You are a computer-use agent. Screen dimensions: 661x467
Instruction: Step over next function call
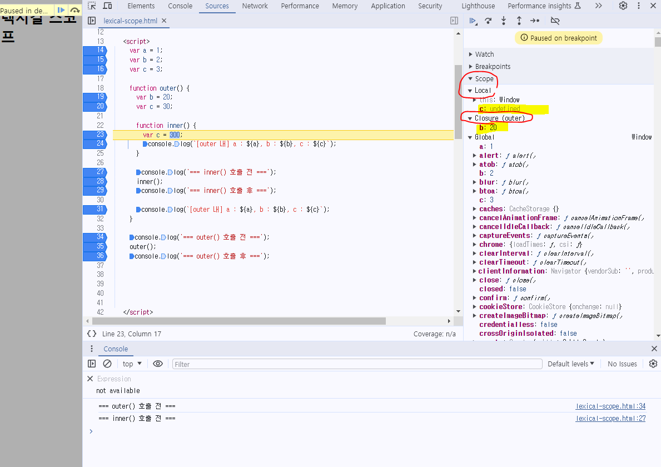pos(488,21)
